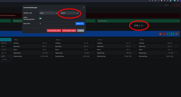Click the AC voltage value 243,2 V
This screenshot has width=181, height=97.
coord(4,46)
